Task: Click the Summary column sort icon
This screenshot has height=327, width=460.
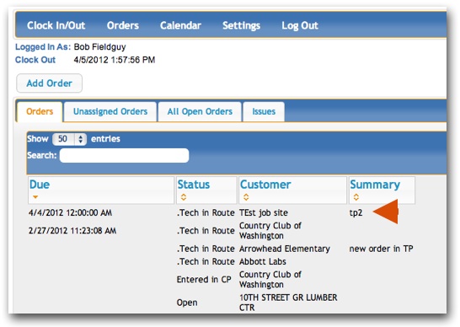Action: click(x=356, y=197)
